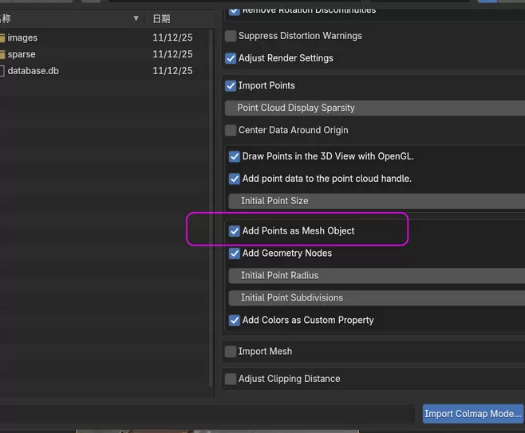Click the Initial Point Subdivisions field
The height and width of the screenshot is (433, 525).
[375, 297]
